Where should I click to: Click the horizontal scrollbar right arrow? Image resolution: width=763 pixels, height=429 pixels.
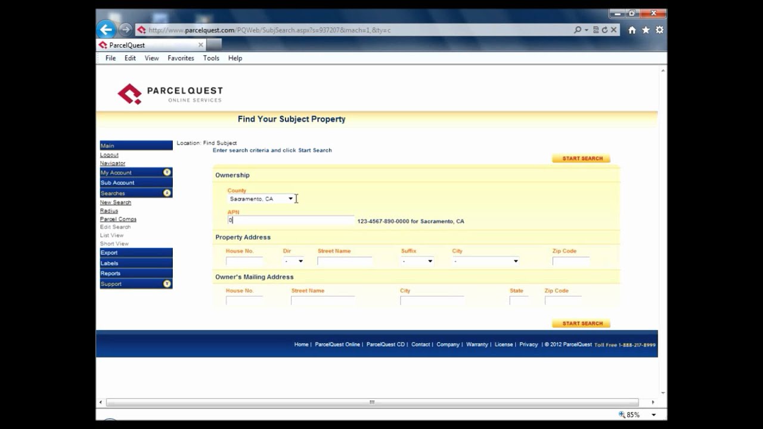[653, 402]
